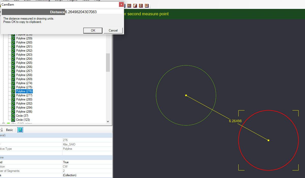The height and width of the screenshot is (178, 305).
Task: Select Polyline (280) in the tree
Action: point(24,99)
